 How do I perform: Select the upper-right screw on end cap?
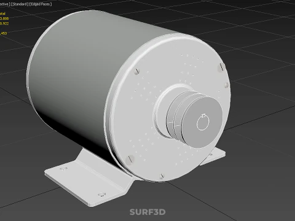pyautogui.click(x=221, y=67)
